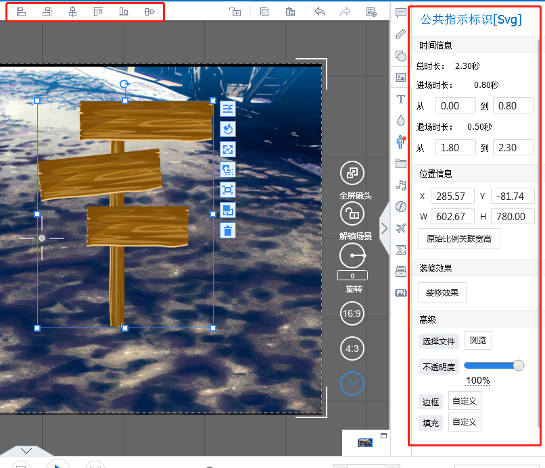Click the opacity value 100%
This screenshot has width=545, height=468.
coord(478,381)
